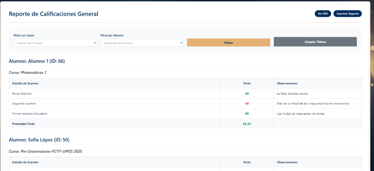Image resolution: width=374 pixels, height=171 pixels.
Task: Click the Primer examen Simulacro row
Action: click(x=30, y=114)
